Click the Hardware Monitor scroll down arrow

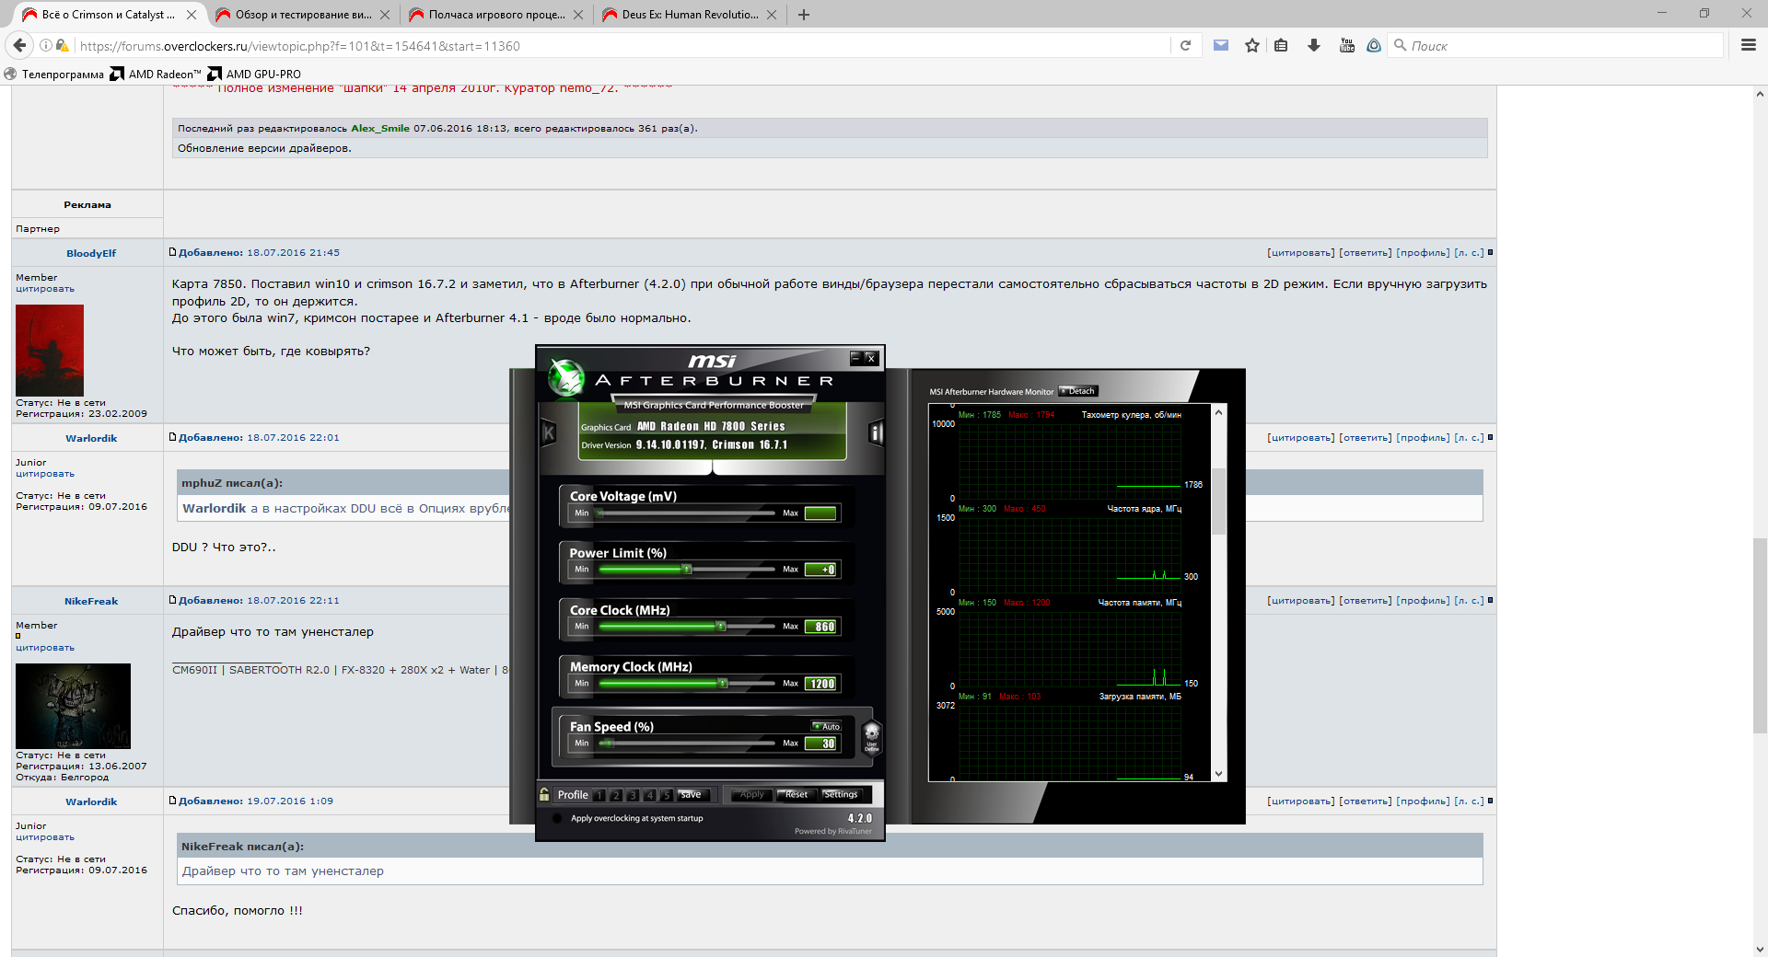pos(1219,774)
